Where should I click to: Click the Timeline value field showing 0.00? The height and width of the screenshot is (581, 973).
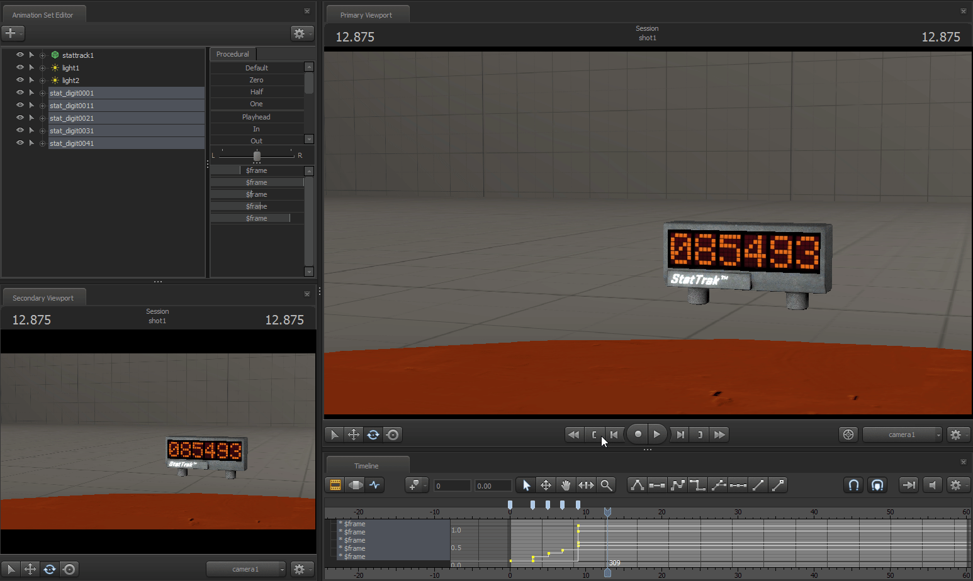[x=493, y=485]
